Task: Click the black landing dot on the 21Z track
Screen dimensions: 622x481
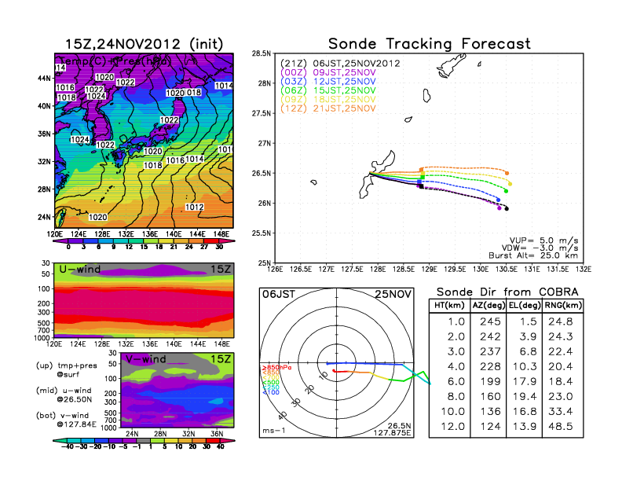Action: click(x=507, y=209)
